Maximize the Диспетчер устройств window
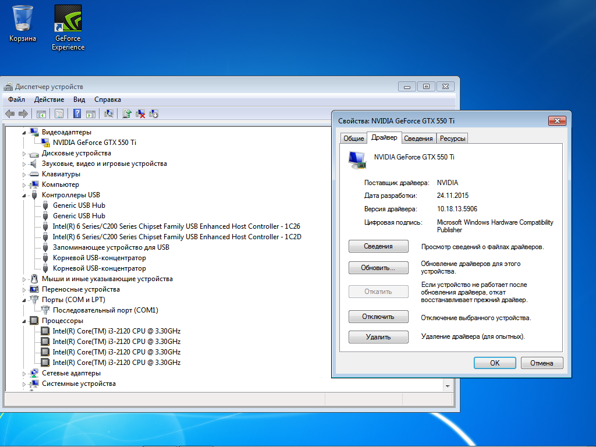This screenshot has height=447, width=596. 426,87
